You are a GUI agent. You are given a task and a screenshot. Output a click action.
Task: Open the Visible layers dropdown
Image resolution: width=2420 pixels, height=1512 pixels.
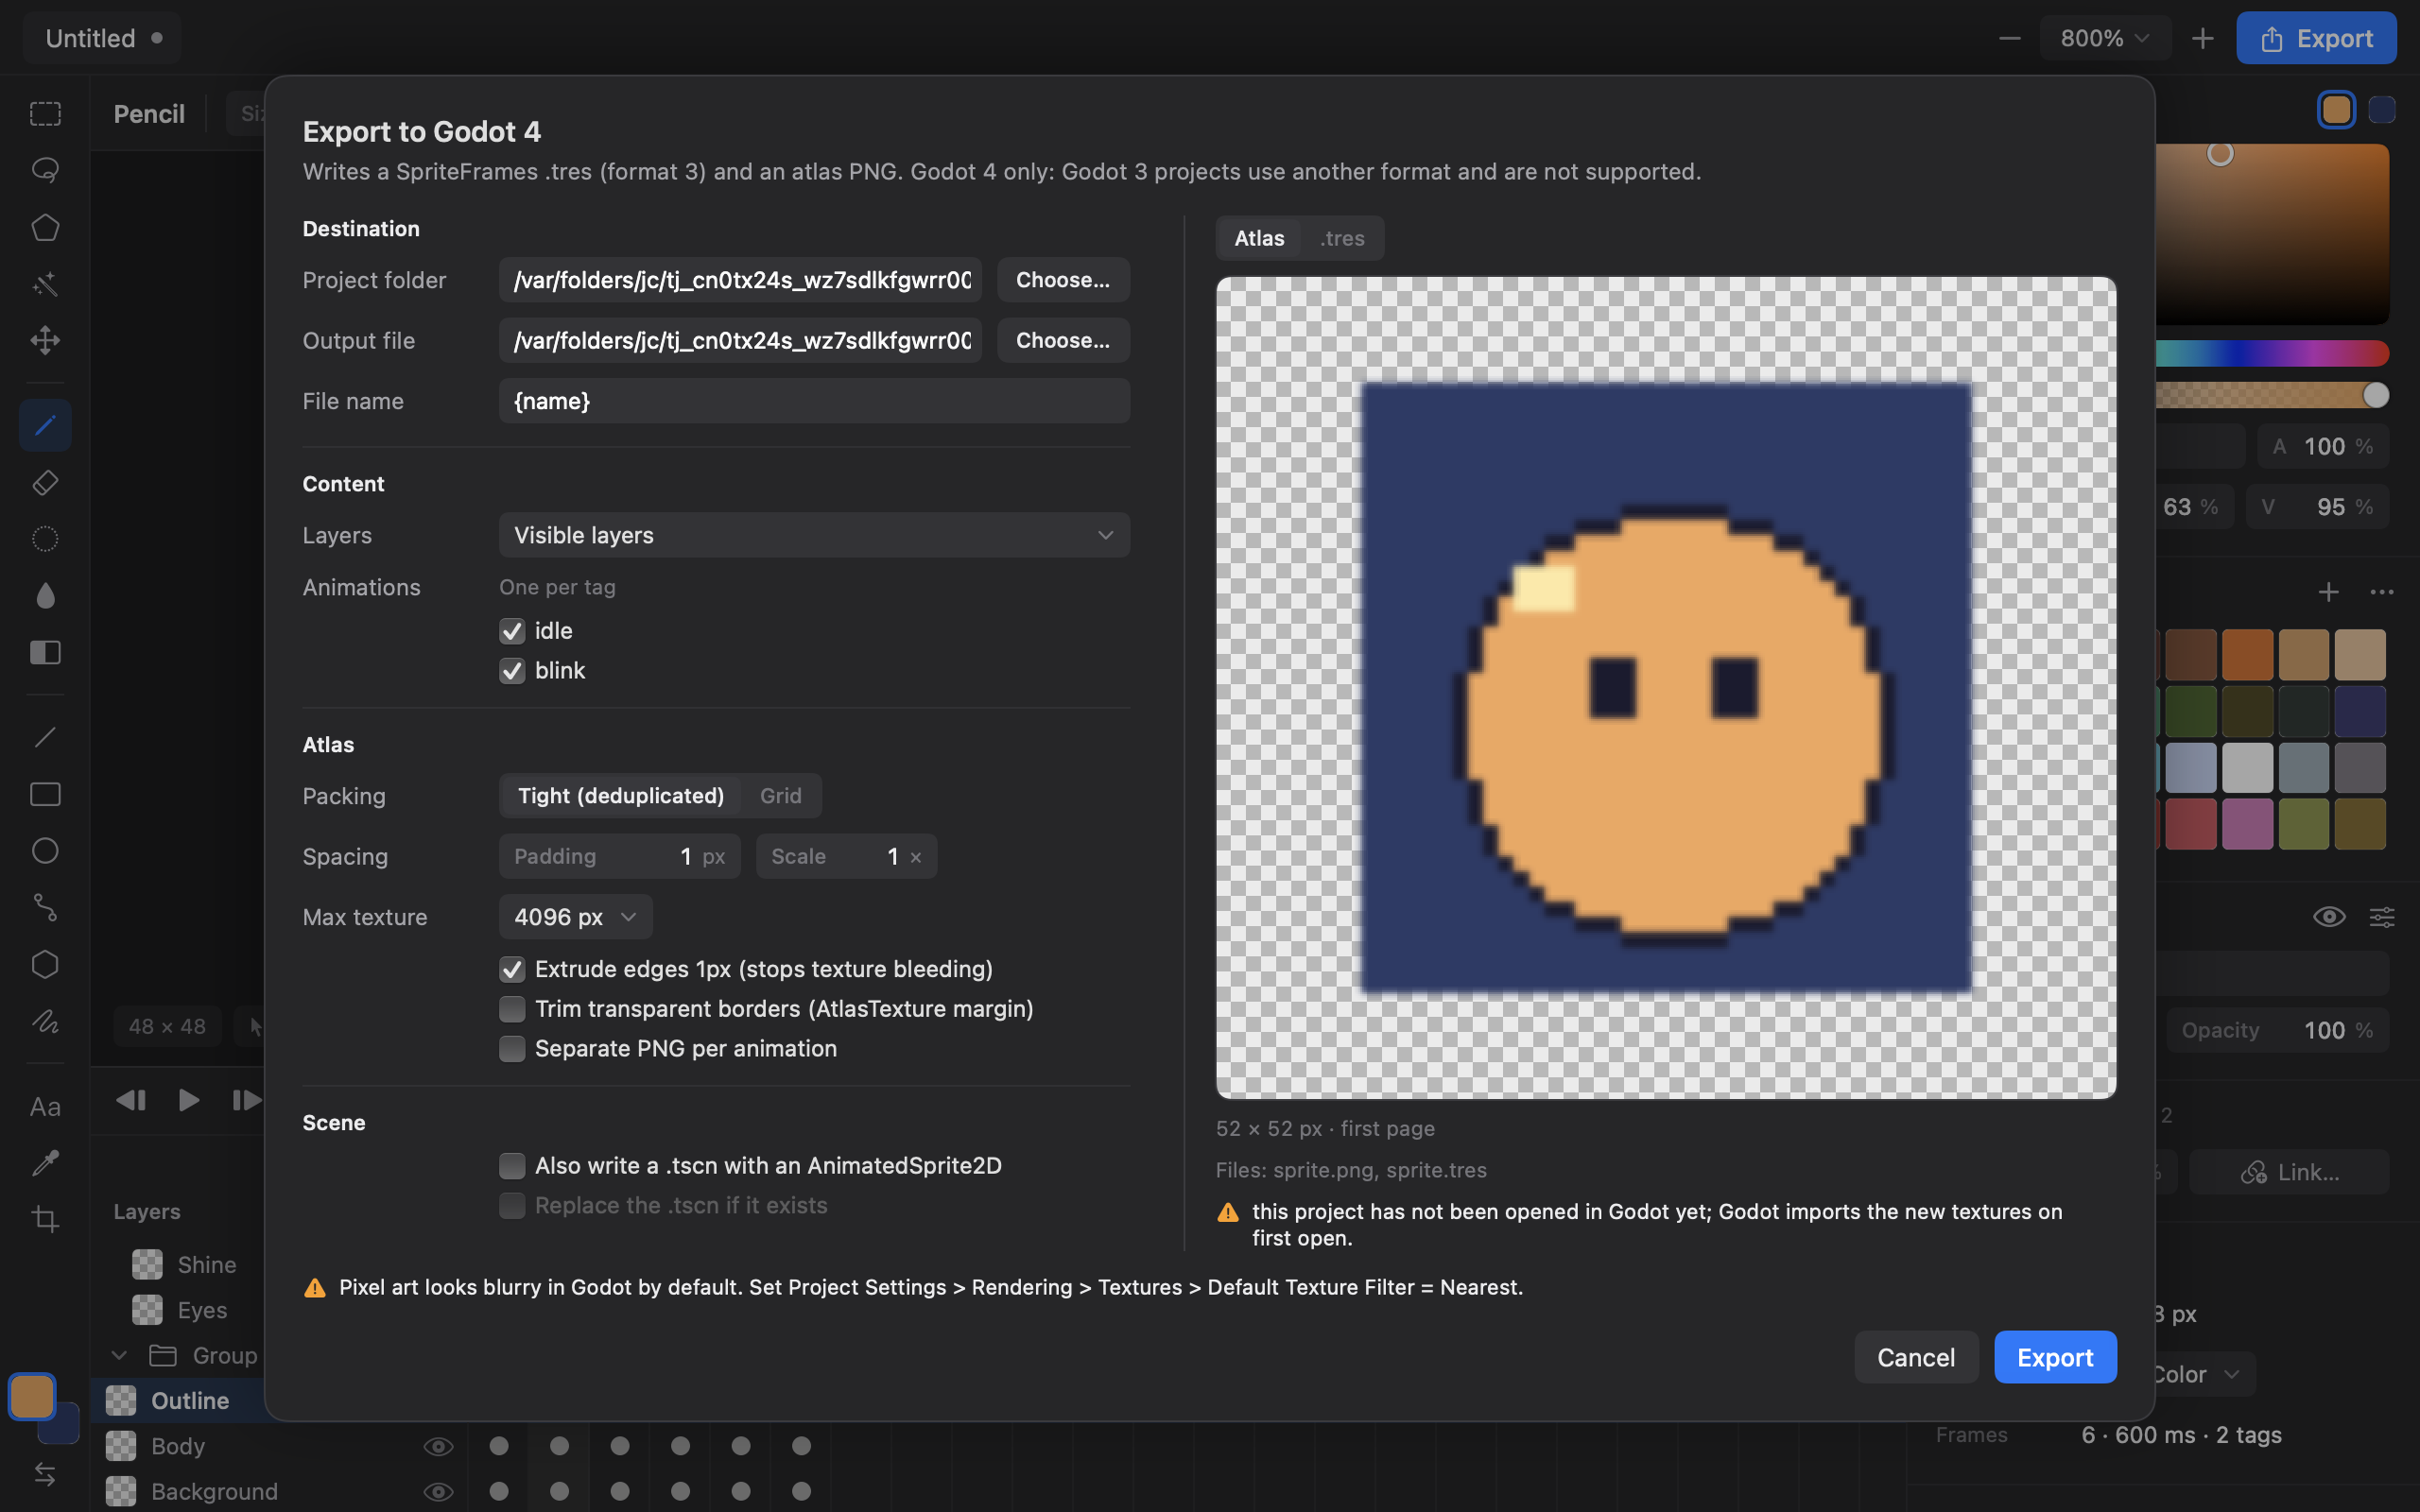point(814,535)
